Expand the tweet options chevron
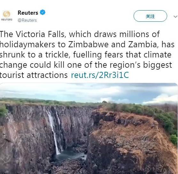The width and height of the screenshot is (178, 174). (x=175, y=17)
